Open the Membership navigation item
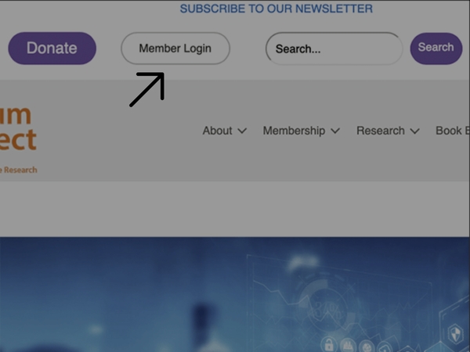 click(294, 131)
